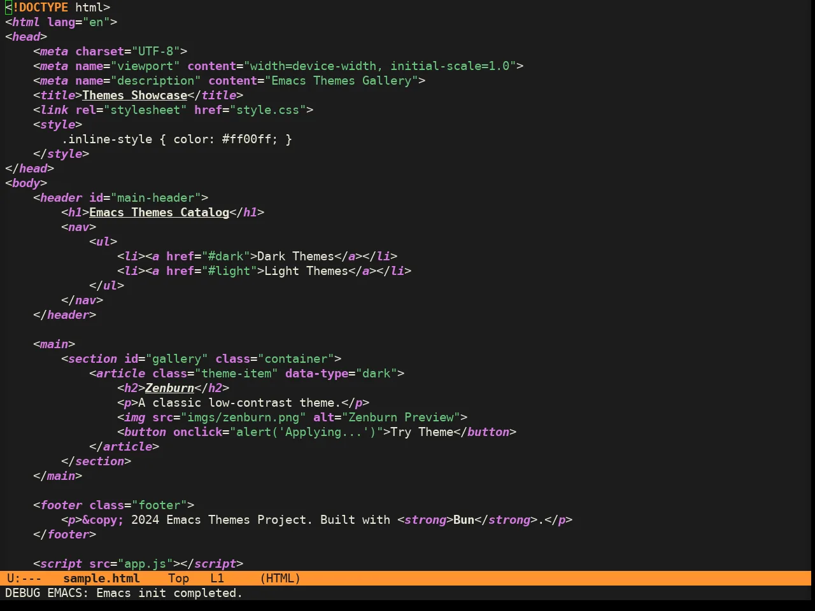Image resolution: width=815 pixels, height=611 pixels.
Task: Click the "Top" position indicator in mode line
Action: pos(178,579)
